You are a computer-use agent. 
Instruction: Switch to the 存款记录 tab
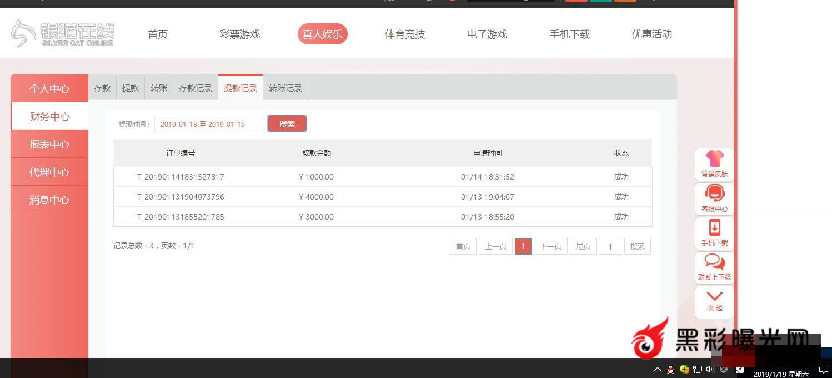click(196, 88)
